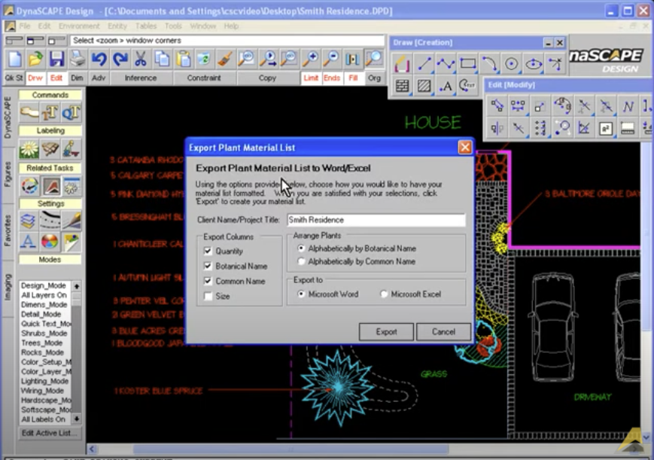Select the Arc tool in Draw panel
Image resolution: width=654 pixels, height=460 pixels.
point(489,64)
